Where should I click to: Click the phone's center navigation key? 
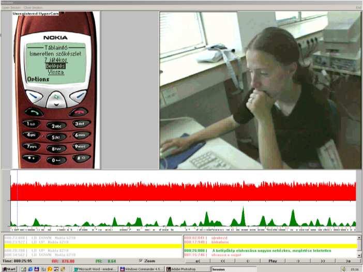[56, 99]
